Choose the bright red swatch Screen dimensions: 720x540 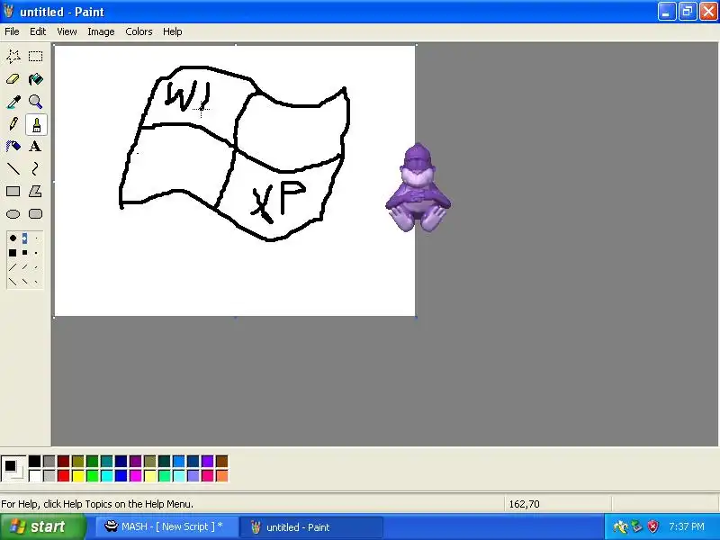point(63,476)
